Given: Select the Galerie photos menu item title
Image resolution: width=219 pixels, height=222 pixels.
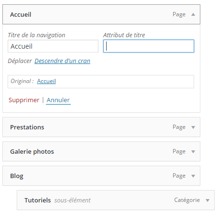Looking at the screenshot, I should (32, 152).
